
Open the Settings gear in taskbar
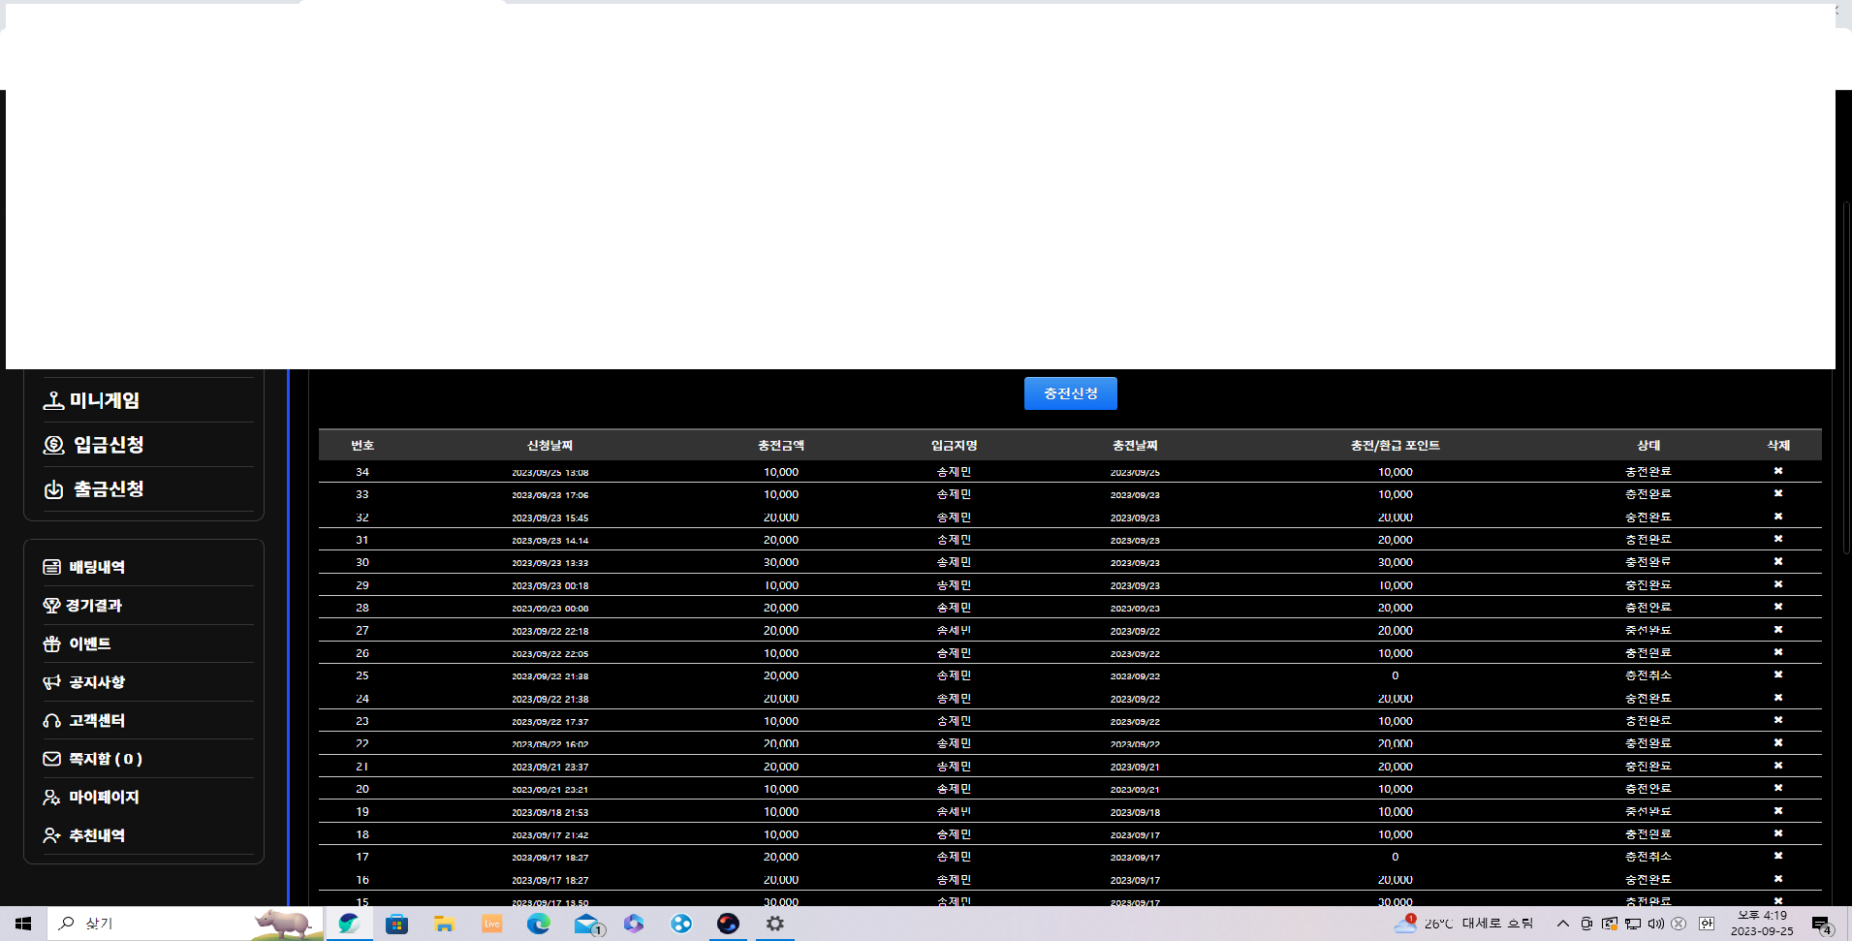774,924
